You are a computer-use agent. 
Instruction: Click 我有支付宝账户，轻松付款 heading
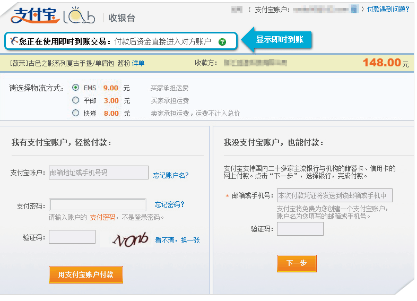click(62, 142)
